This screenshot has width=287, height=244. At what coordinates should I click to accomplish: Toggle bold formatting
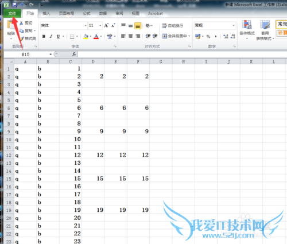tap(44, 36)
